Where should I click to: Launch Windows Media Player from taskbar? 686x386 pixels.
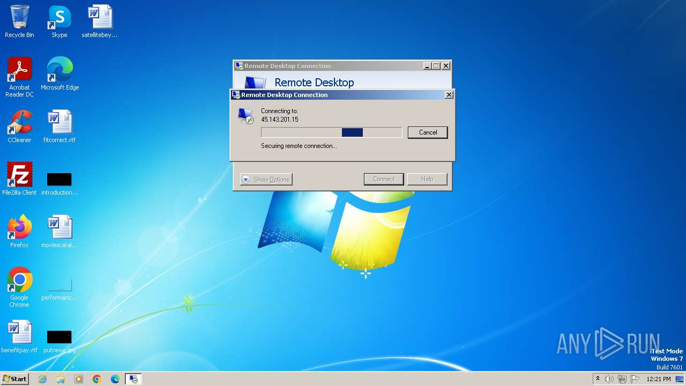79,379
